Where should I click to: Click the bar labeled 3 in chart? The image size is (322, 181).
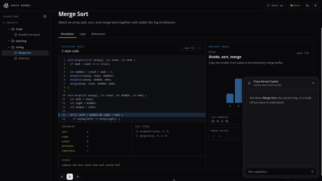click(230, 98)
